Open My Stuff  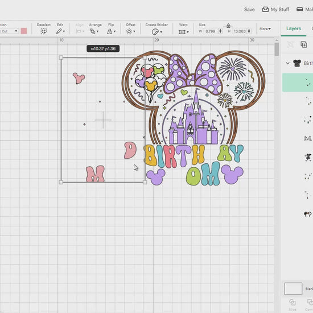(275, 9)
